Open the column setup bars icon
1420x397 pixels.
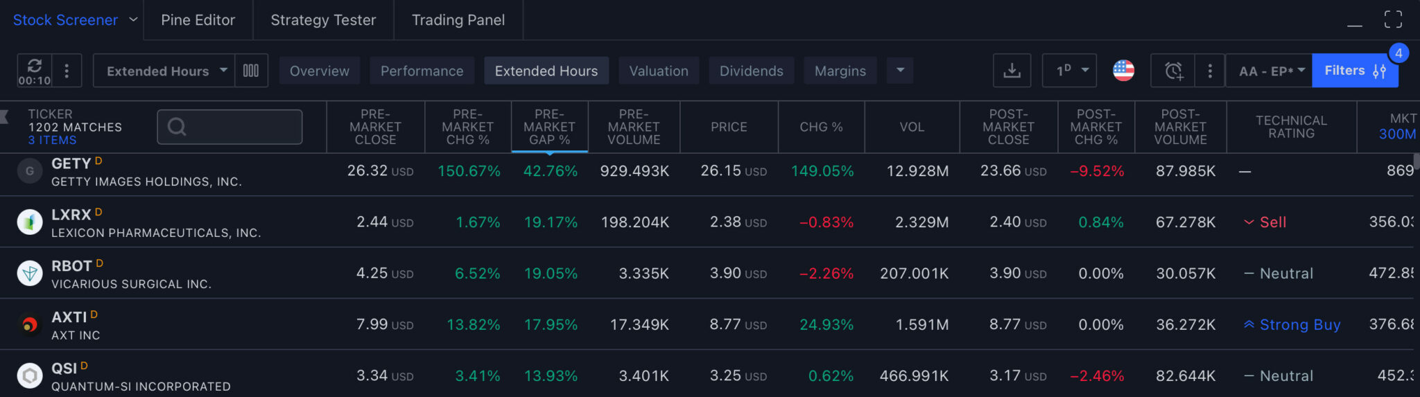[251, 71]
